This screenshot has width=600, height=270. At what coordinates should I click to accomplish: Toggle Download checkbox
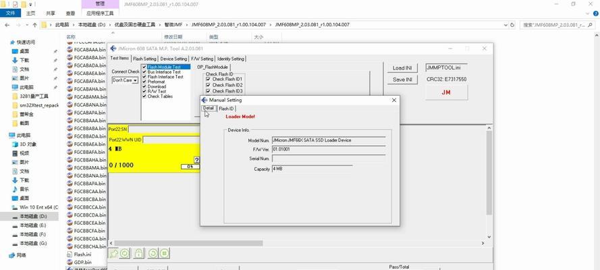[x=144, y=87]
